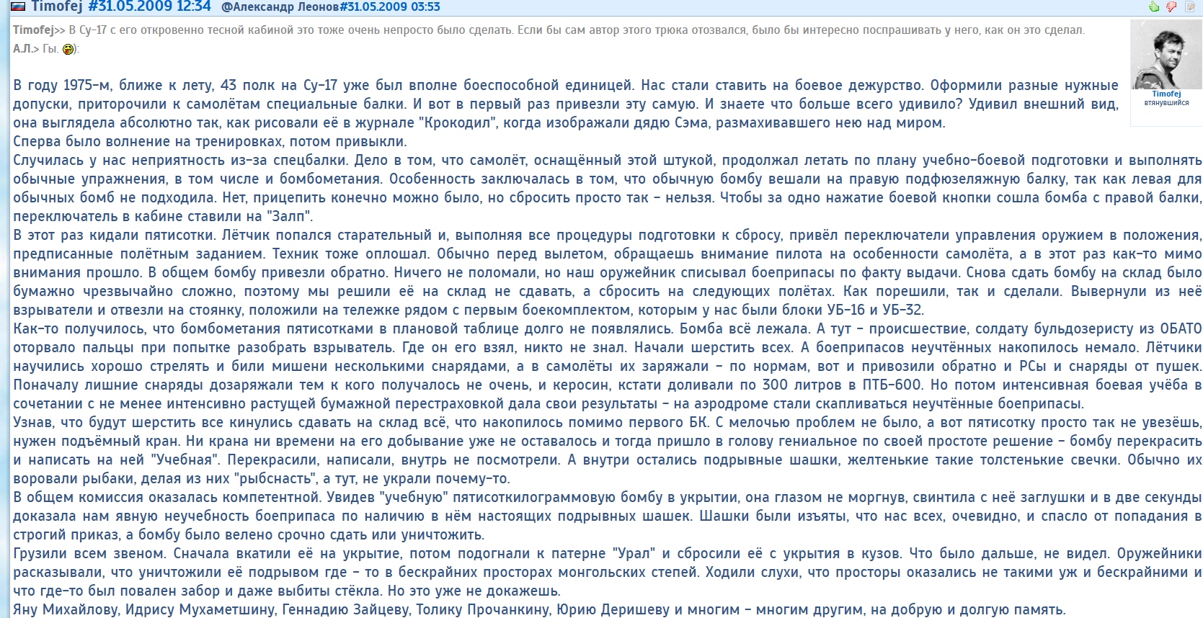Open Timofej profile link under the avatar
Image resolution: width=1203 pixels, height=618 pixels.
point(1166,94)
